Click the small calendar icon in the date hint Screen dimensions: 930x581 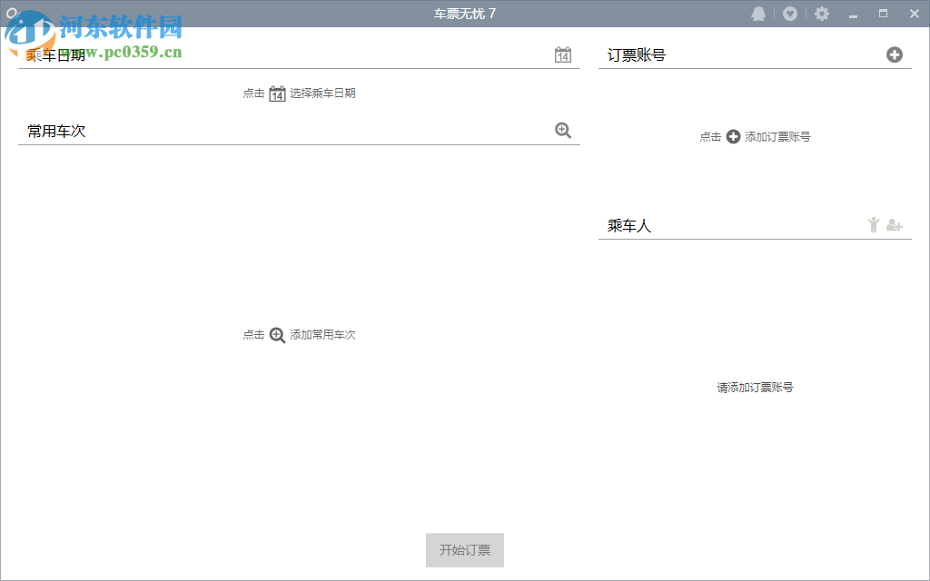tap(276, 92)
